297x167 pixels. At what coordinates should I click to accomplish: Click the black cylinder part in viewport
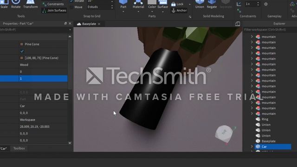[x=152, y=89]
